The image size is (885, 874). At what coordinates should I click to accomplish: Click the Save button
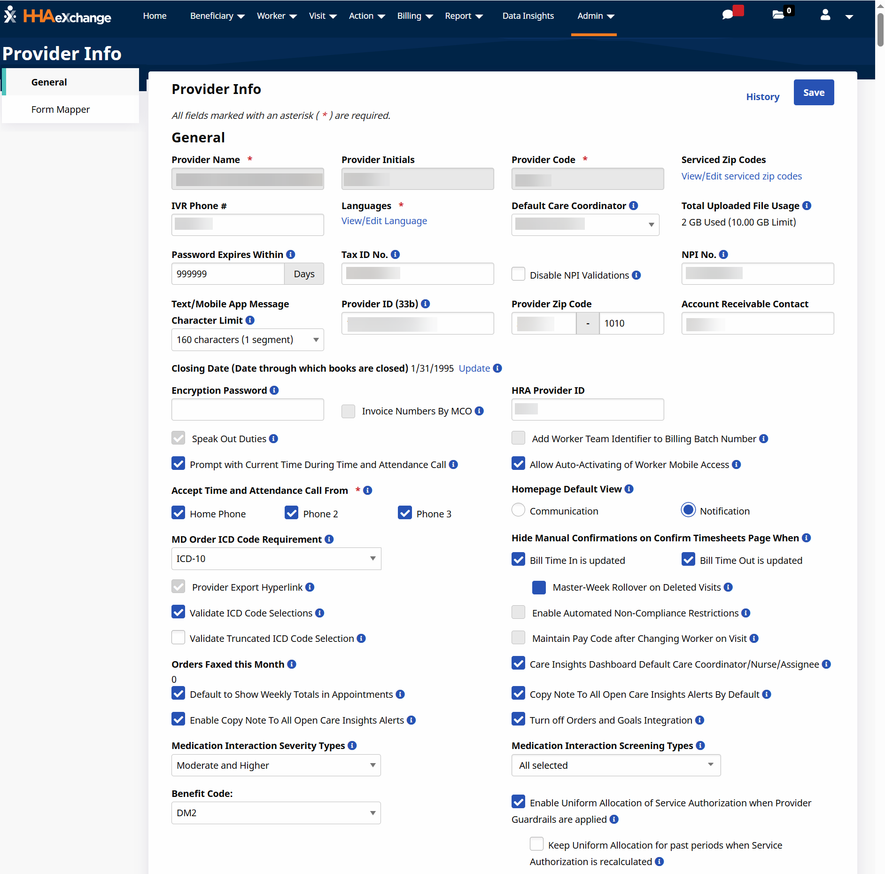(x=814, y=93)
